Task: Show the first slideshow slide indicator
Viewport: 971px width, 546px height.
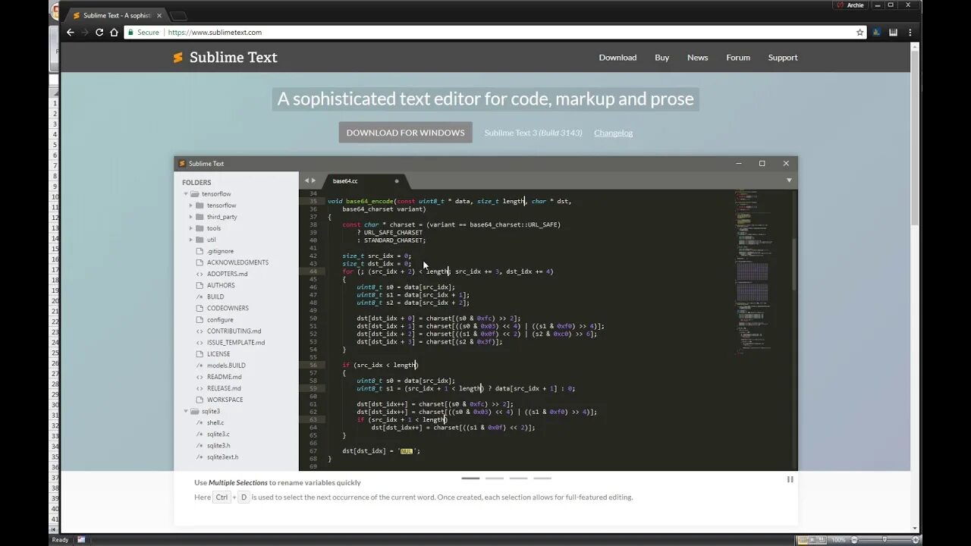Action: coord(470,479)
